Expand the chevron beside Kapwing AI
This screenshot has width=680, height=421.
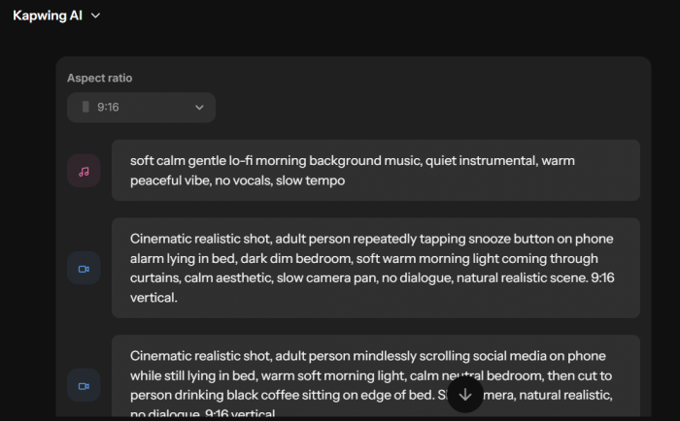[x=96, y=16]
